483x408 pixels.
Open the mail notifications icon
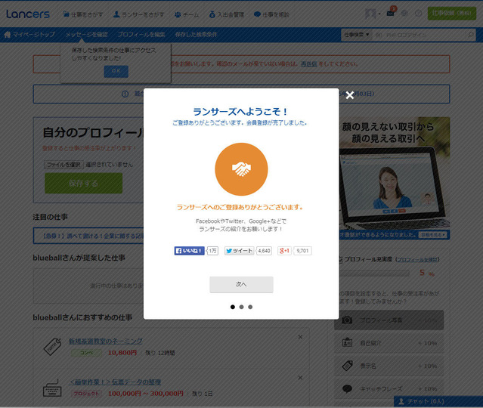click(x=391, y=14)
